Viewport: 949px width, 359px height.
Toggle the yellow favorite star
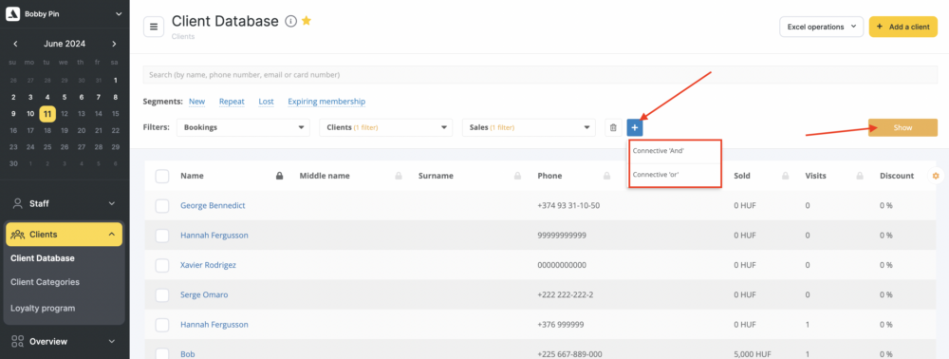click(307, 21)
